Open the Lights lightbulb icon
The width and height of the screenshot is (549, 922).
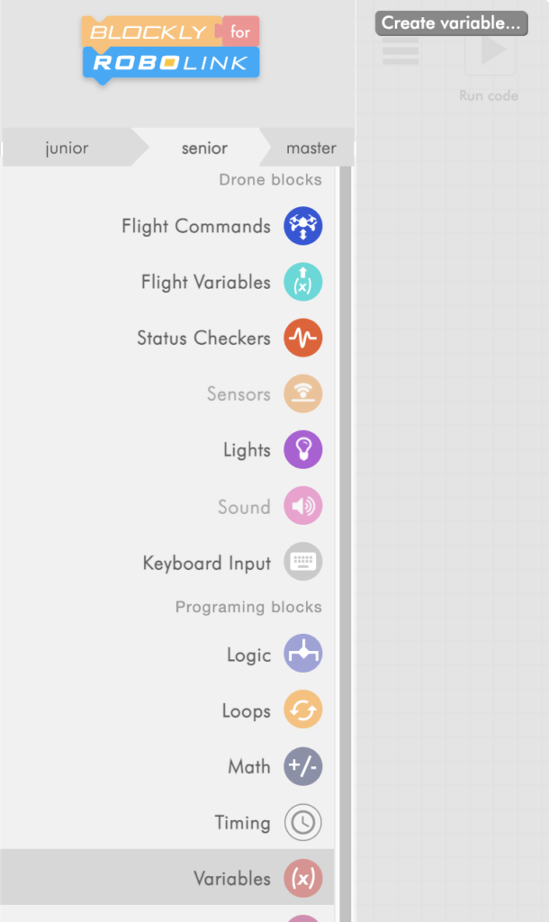(x=303, y=450)
